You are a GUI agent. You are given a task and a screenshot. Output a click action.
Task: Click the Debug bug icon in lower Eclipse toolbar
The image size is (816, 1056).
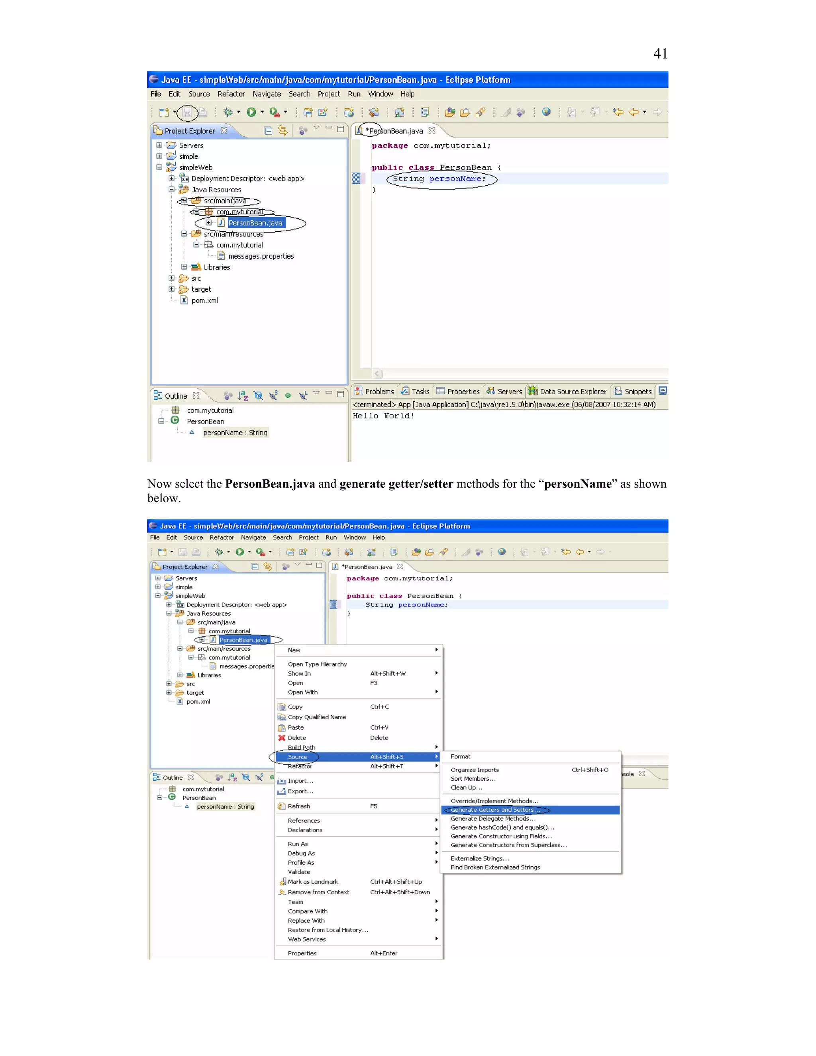pos(219,552)
